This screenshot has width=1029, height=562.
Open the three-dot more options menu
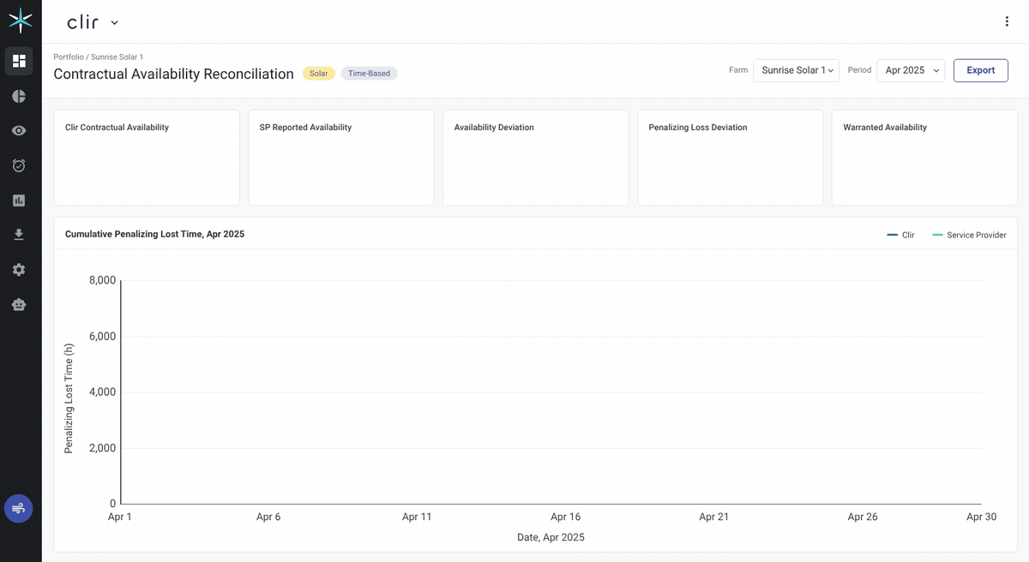pyautogui.click(x=1007, y=21)
